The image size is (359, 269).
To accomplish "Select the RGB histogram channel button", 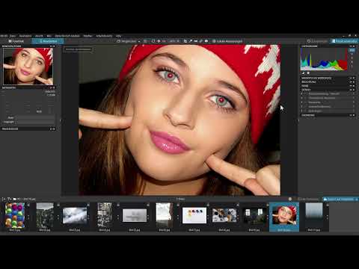I will point(352,50).
